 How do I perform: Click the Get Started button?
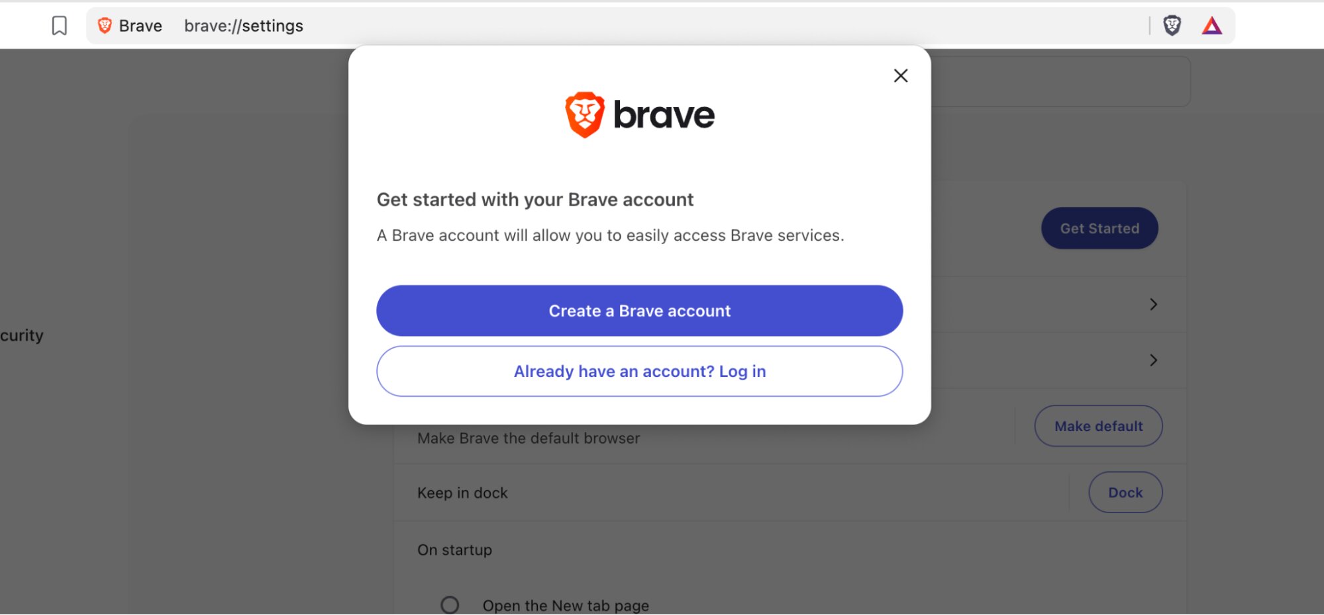tap(1099, 229)
